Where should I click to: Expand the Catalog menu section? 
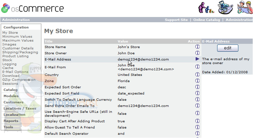click(10, 90)
